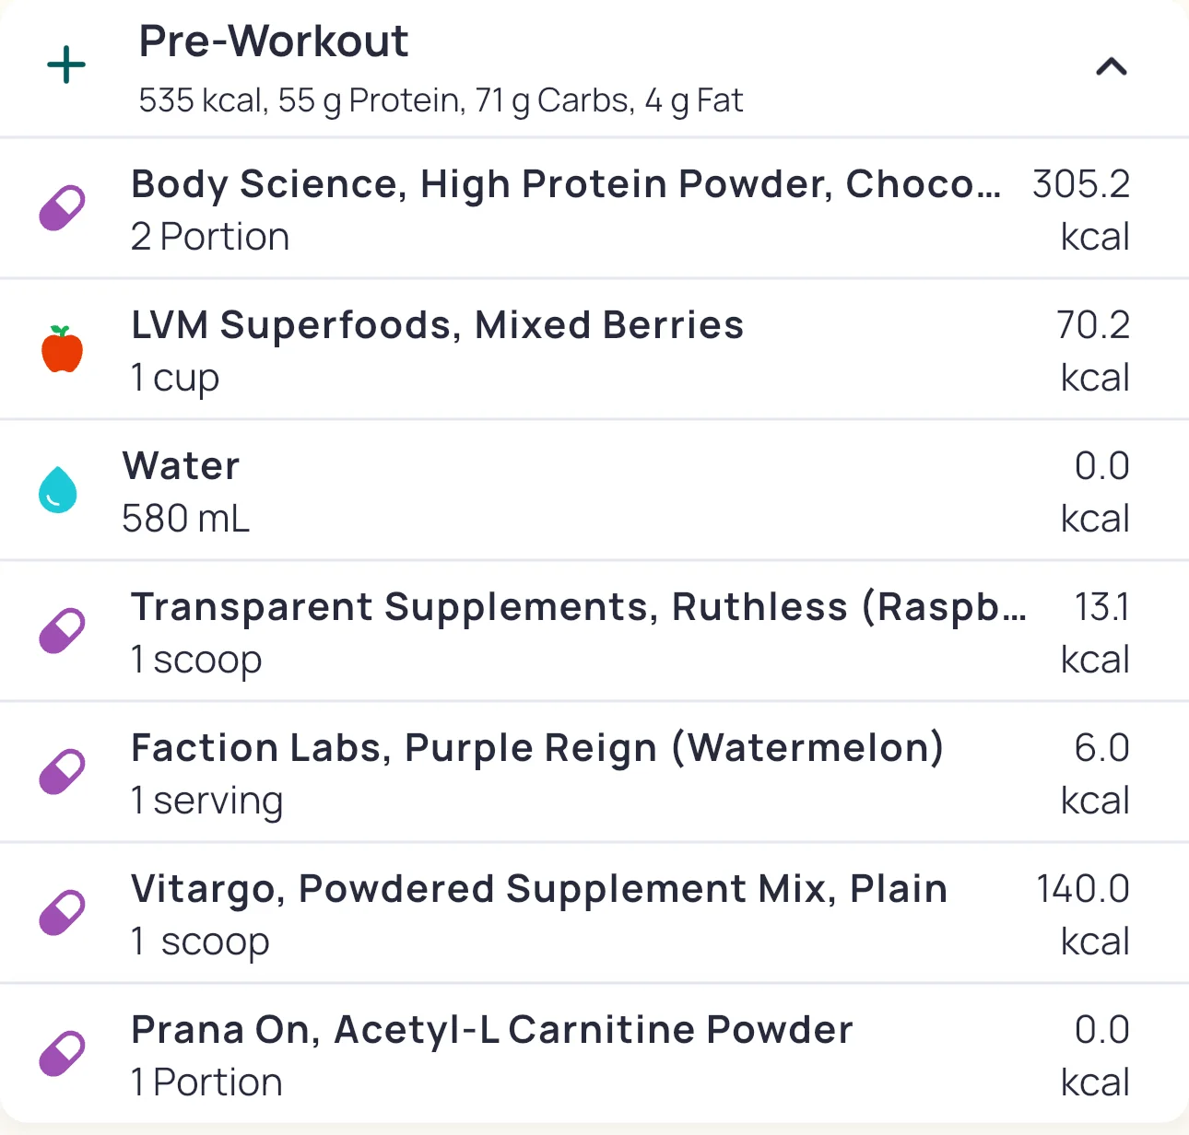Click the Pre-Workout macro summary line
Viewport: 1189px width, 1135px height.
pos(440,100)
